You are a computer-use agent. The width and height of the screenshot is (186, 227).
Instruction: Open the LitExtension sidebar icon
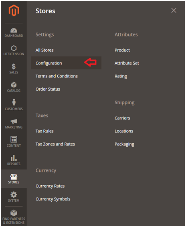tap(14, 49)
